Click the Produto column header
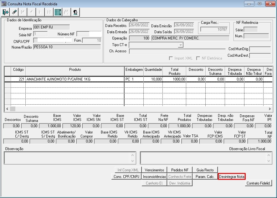 [75, 71]
